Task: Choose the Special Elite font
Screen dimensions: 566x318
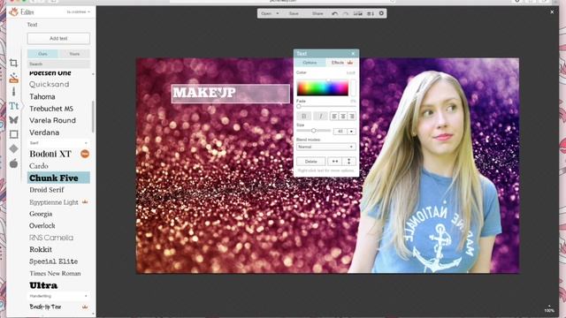Action: pos(53,261)
